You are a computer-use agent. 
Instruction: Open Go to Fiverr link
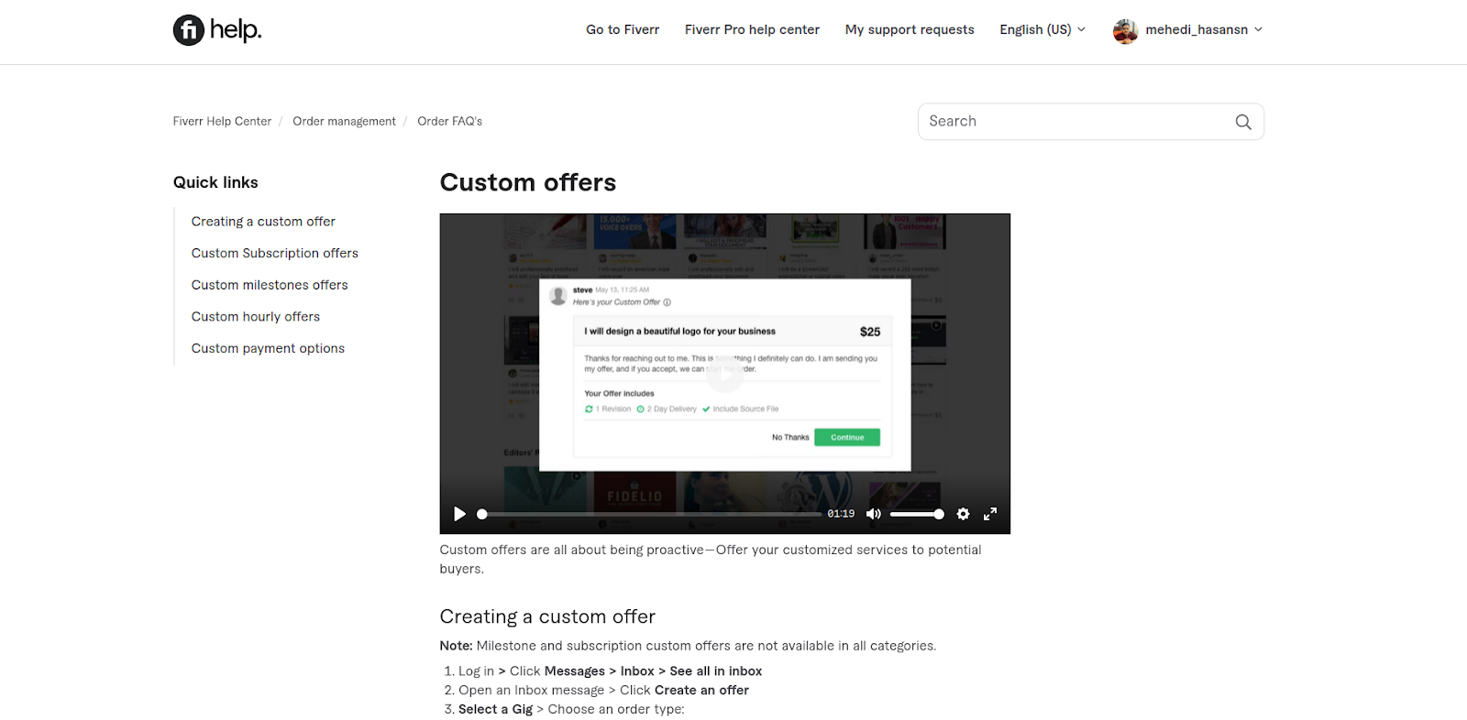(623, 29)
